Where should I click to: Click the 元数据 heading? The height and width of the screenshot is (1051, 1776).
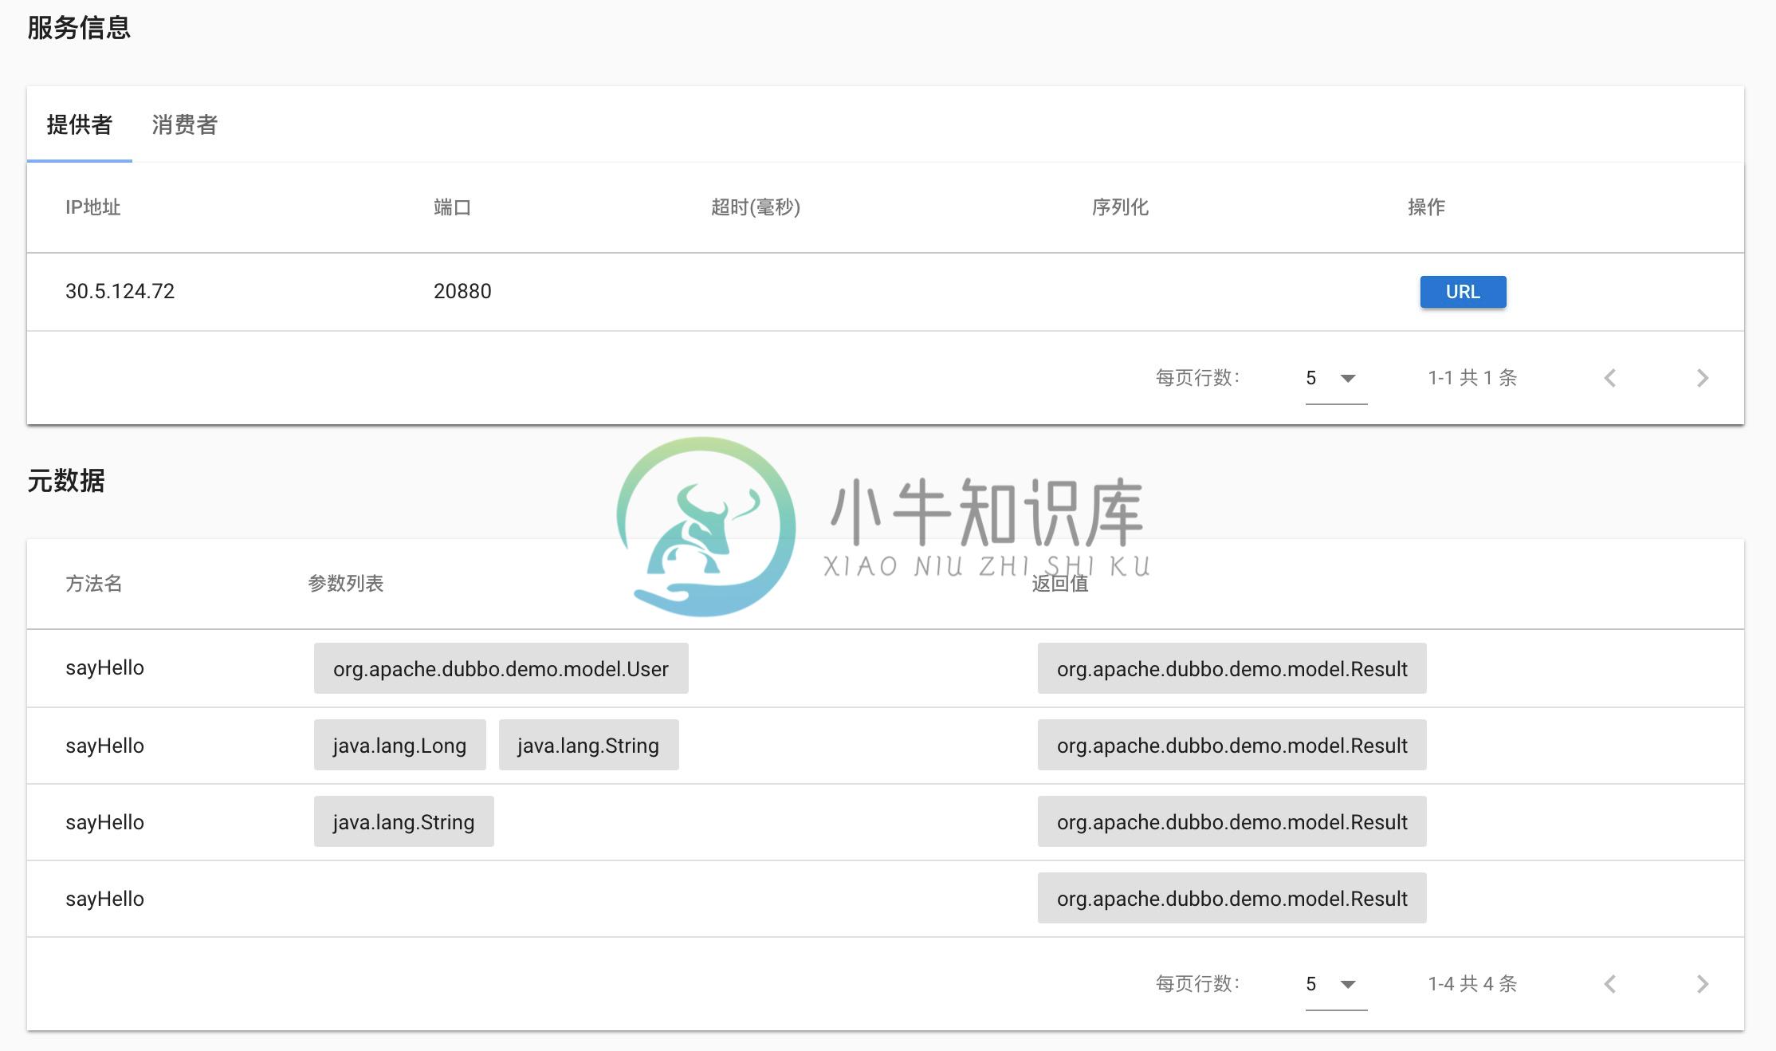click(66, 481)
